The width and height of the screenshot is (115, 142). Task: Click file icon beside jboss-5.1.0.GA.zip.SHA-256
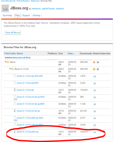tap(15, 76)
